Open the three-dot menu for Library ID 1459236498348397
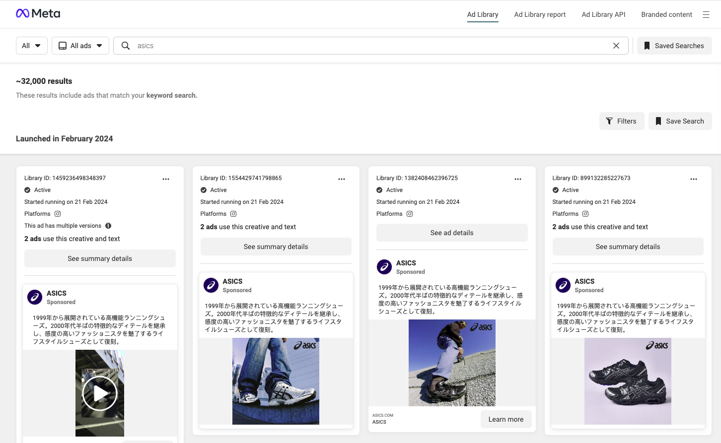721x443 pixels. click(166, 179)
